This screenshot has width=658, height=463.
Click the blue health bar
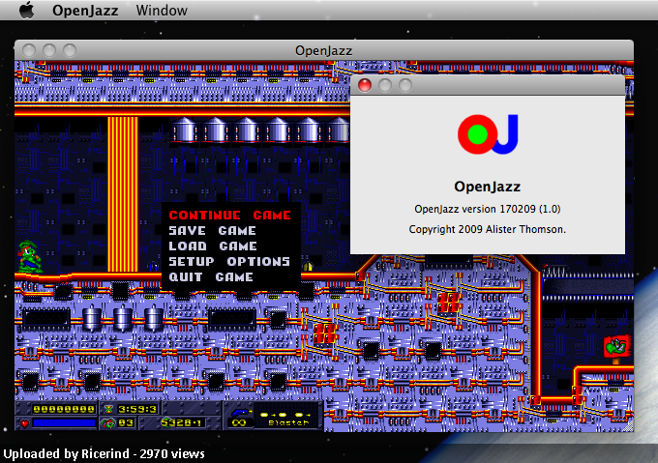click(64, 423)
